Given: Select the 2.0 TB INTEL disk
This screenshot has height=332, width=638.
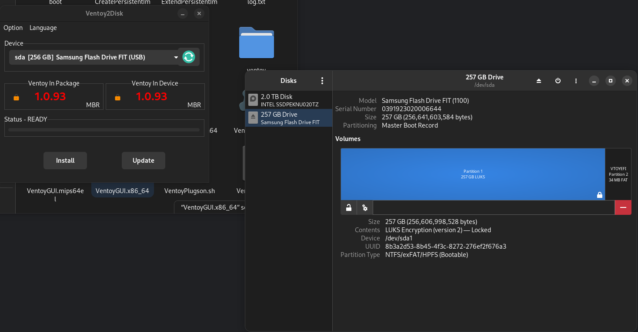Looking at the screenshot, I should tap(288, 100).
